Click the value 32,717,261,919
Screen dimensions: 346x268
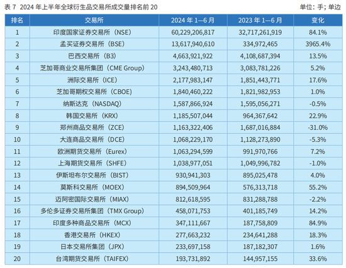pyautogui.click(x=260, y=33)
